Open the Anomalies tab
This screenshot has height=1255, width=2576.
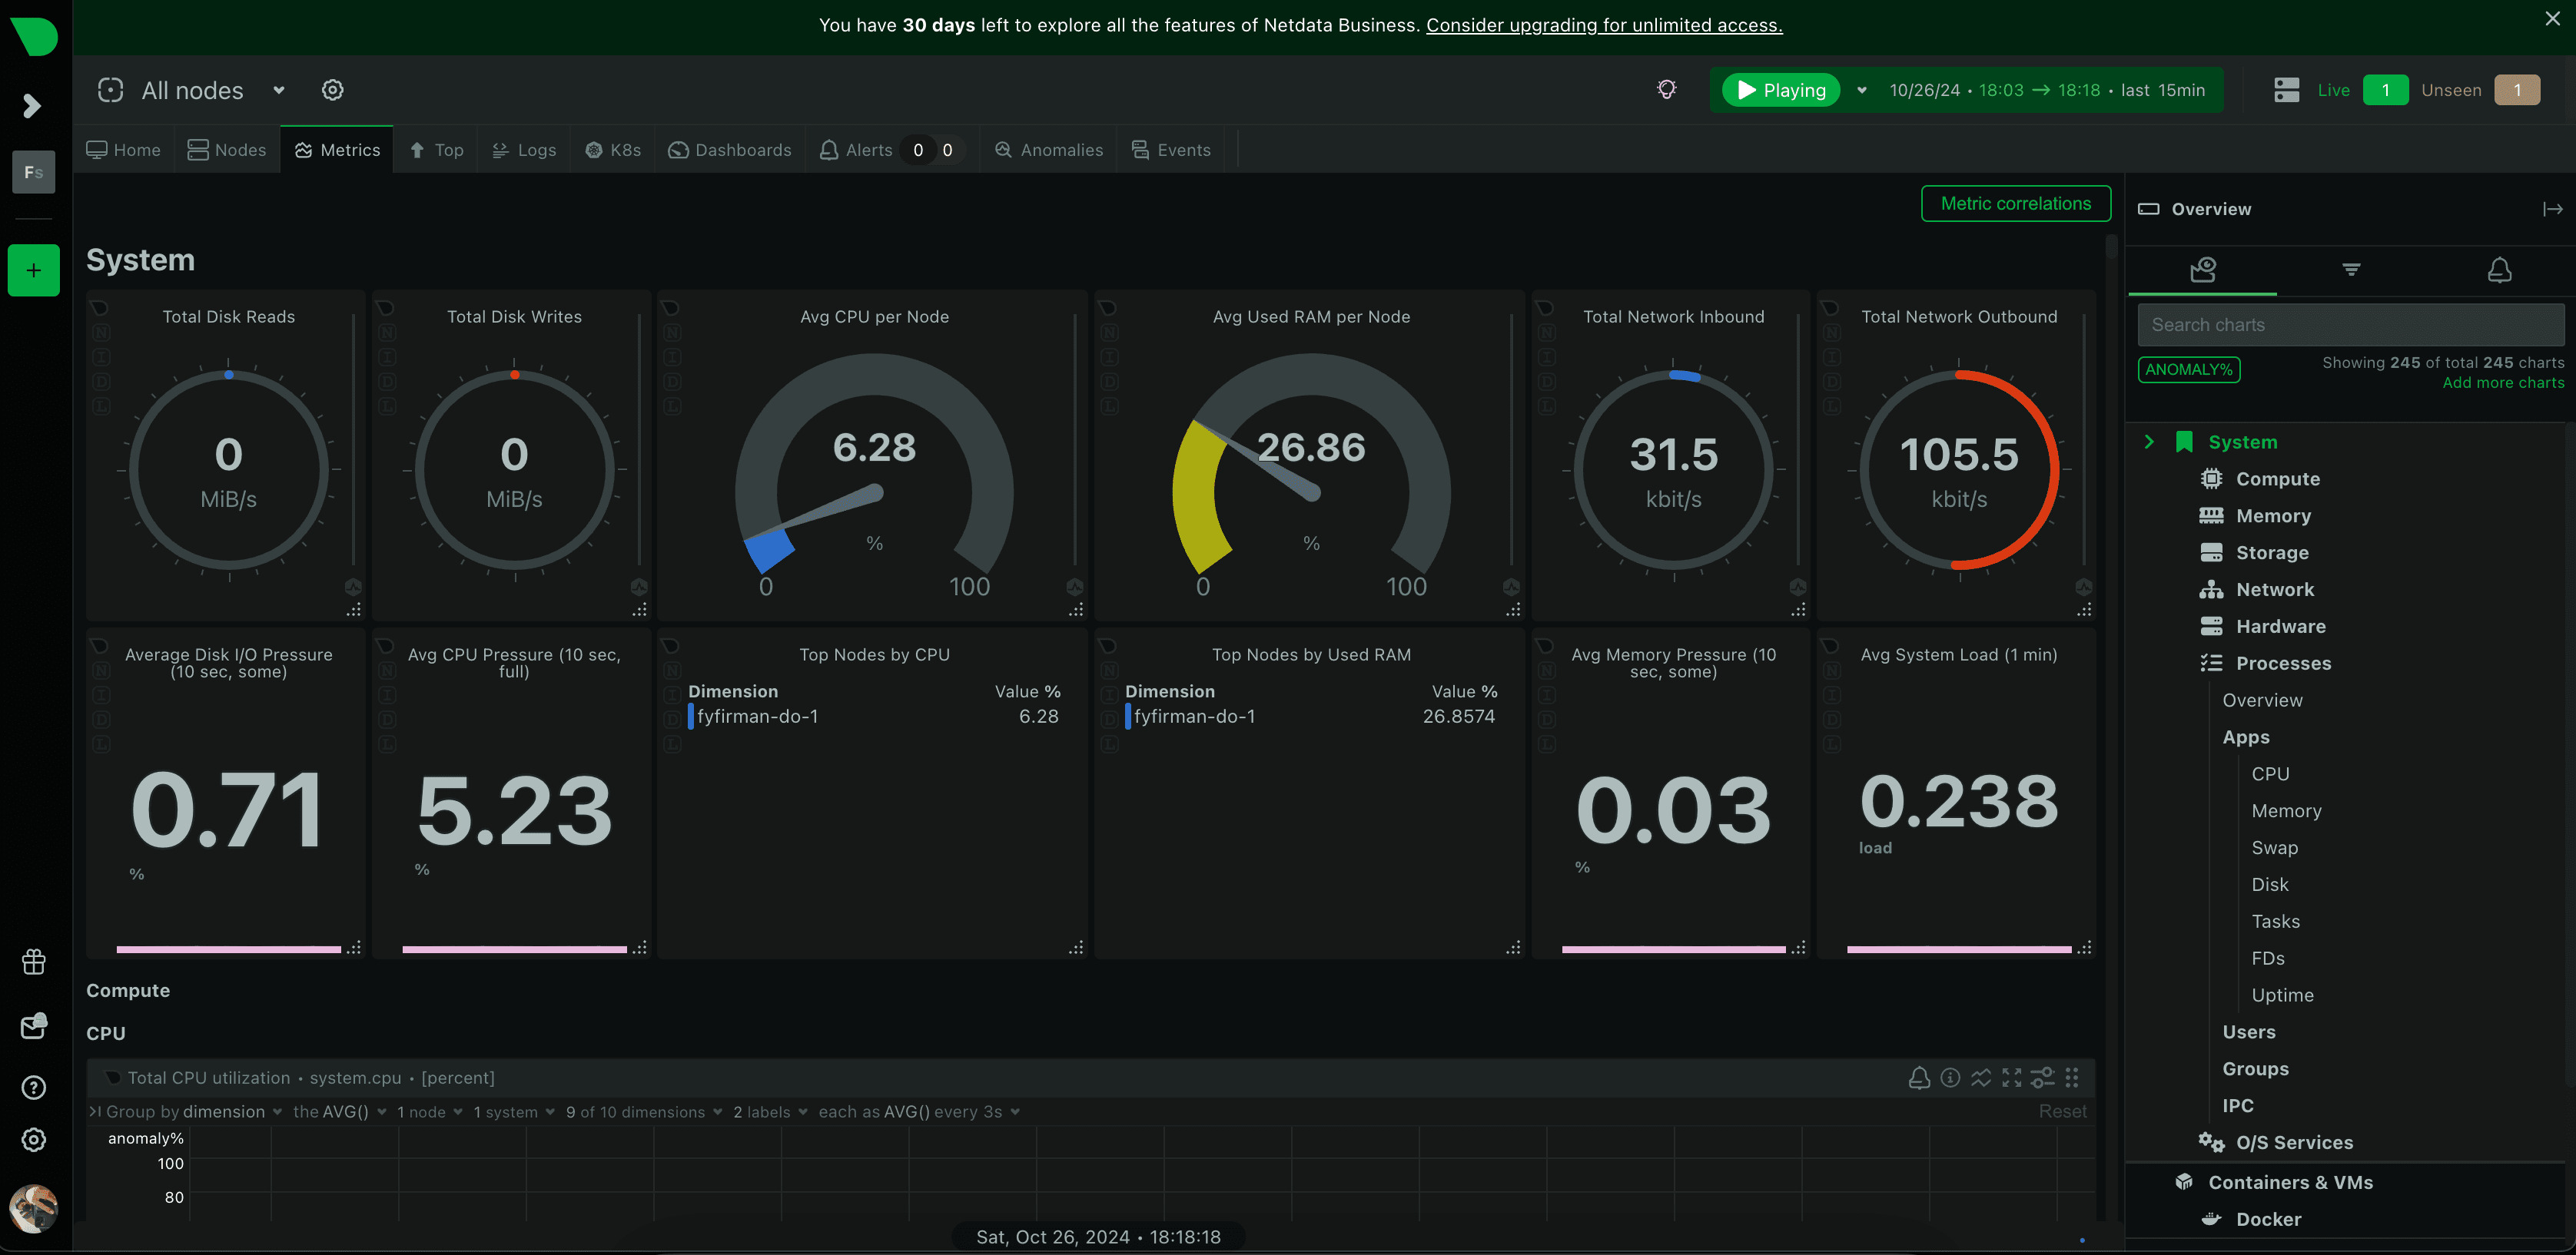pyautogui.click(x=1049, y=150)
